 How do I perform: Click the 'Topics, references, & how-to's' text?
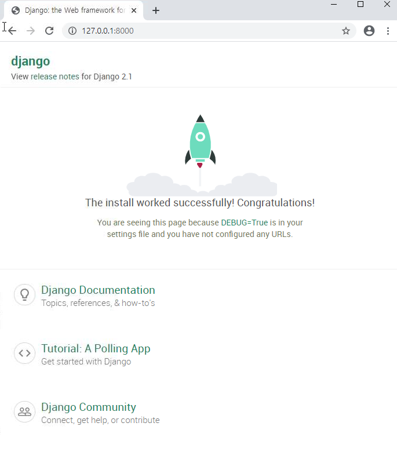[98, 303]
